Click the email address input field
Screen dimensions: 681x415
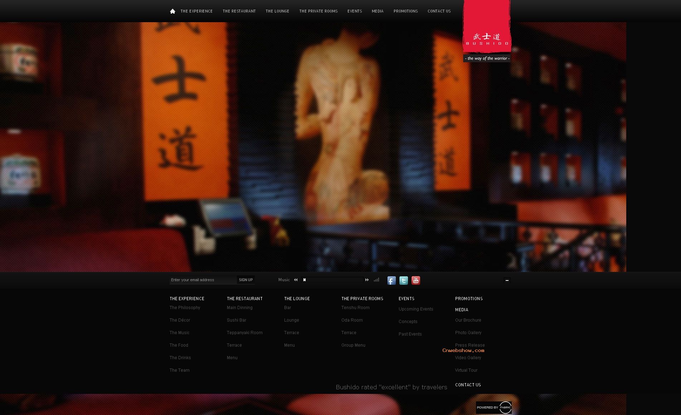point(203,280)
